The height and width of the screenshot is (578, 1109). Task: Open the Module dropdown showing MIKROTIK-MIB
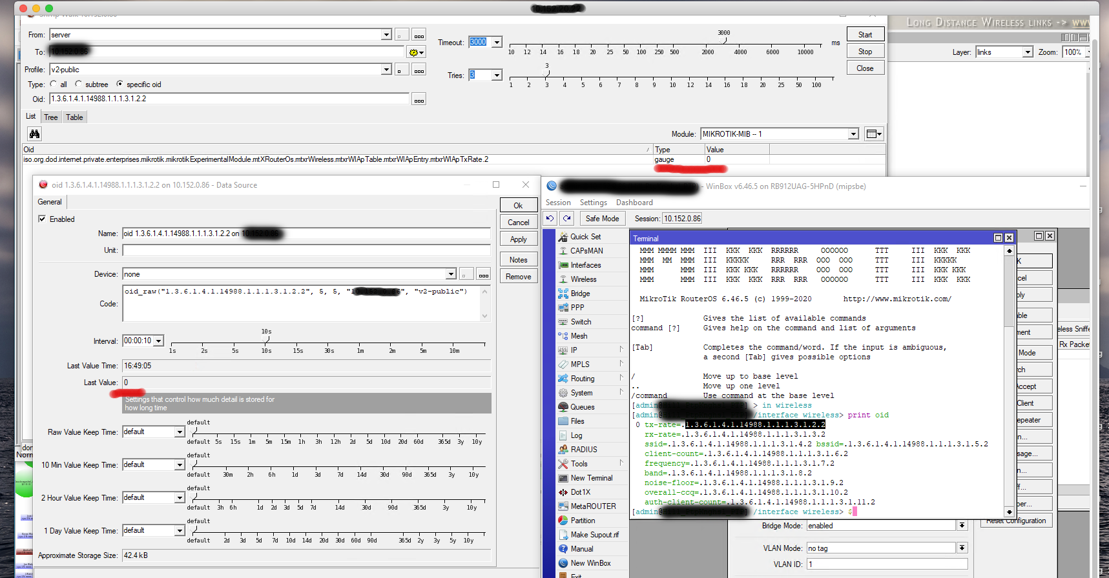tap(853, 134)
